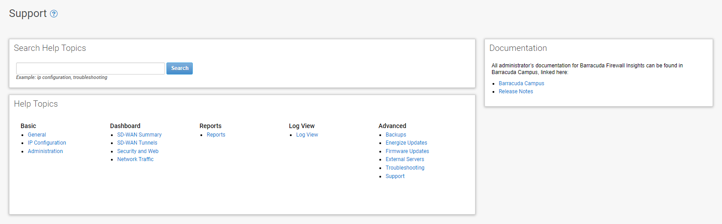The width and height of the screenshot is (722, 224).
Task: Open the Administration help topic
Action: (45, 151)
